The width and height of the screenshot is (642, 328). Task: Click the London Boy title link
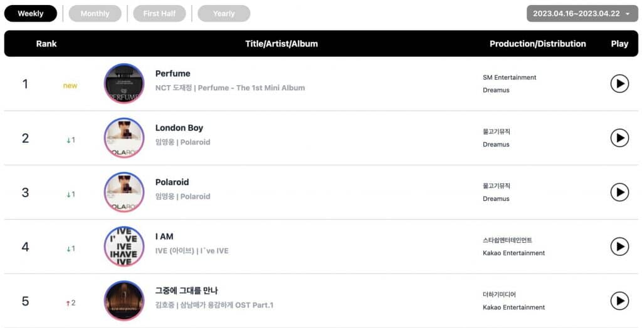179,128
